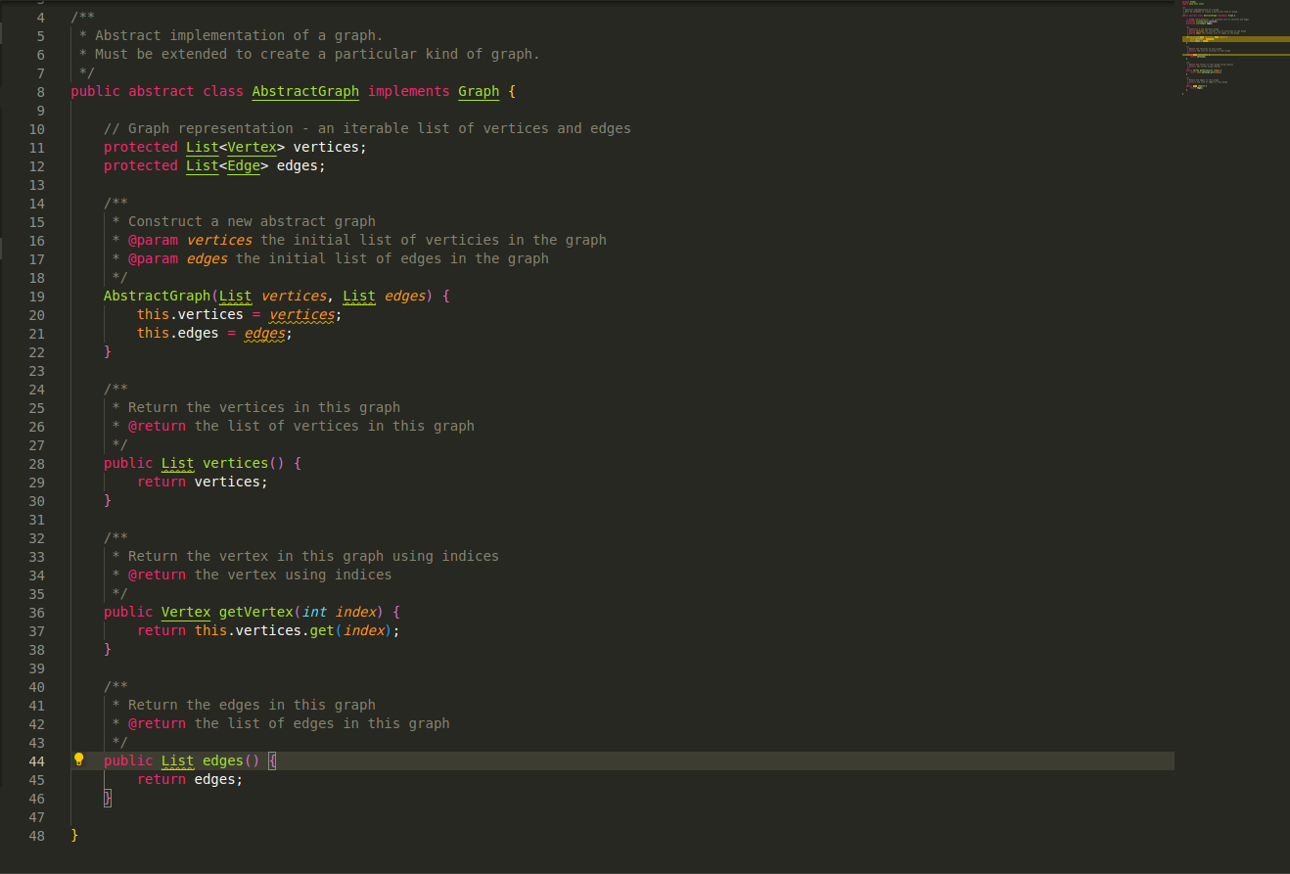Navigate to the AbstractGraph class name link
This screenshot has height=874, width=1290.
point(305,91)
